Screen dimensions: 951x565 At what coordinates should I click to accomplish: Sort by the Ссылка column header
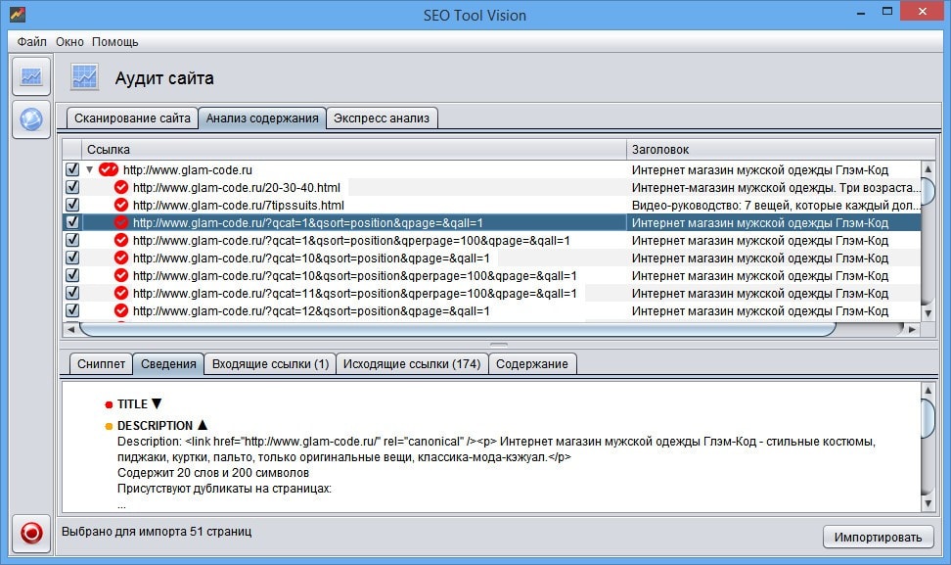click(x=353, y=149)
